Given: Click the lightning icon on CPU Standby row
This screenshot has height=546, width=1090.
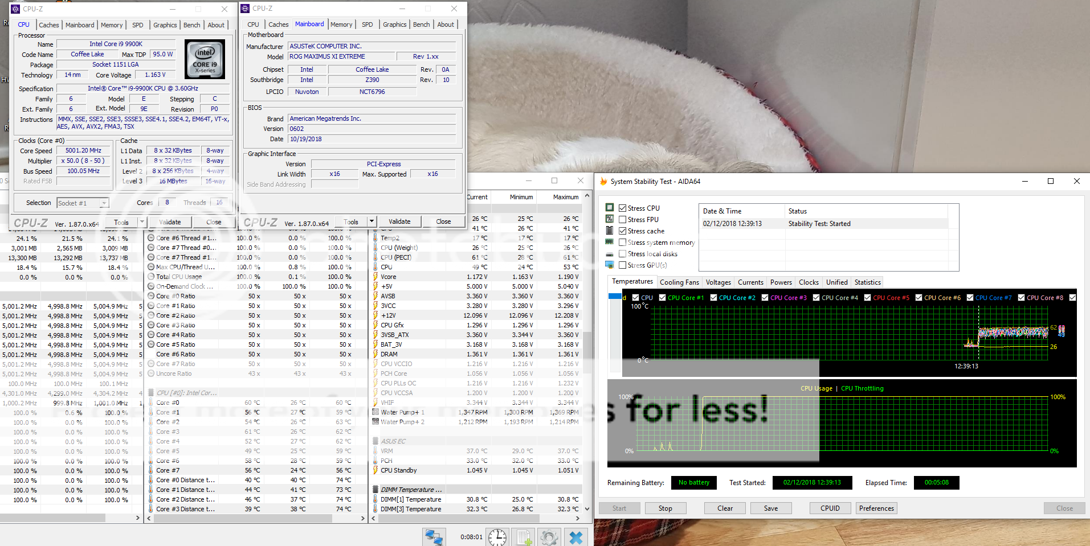Looking at the screenshot, I should tap(375, 470).
